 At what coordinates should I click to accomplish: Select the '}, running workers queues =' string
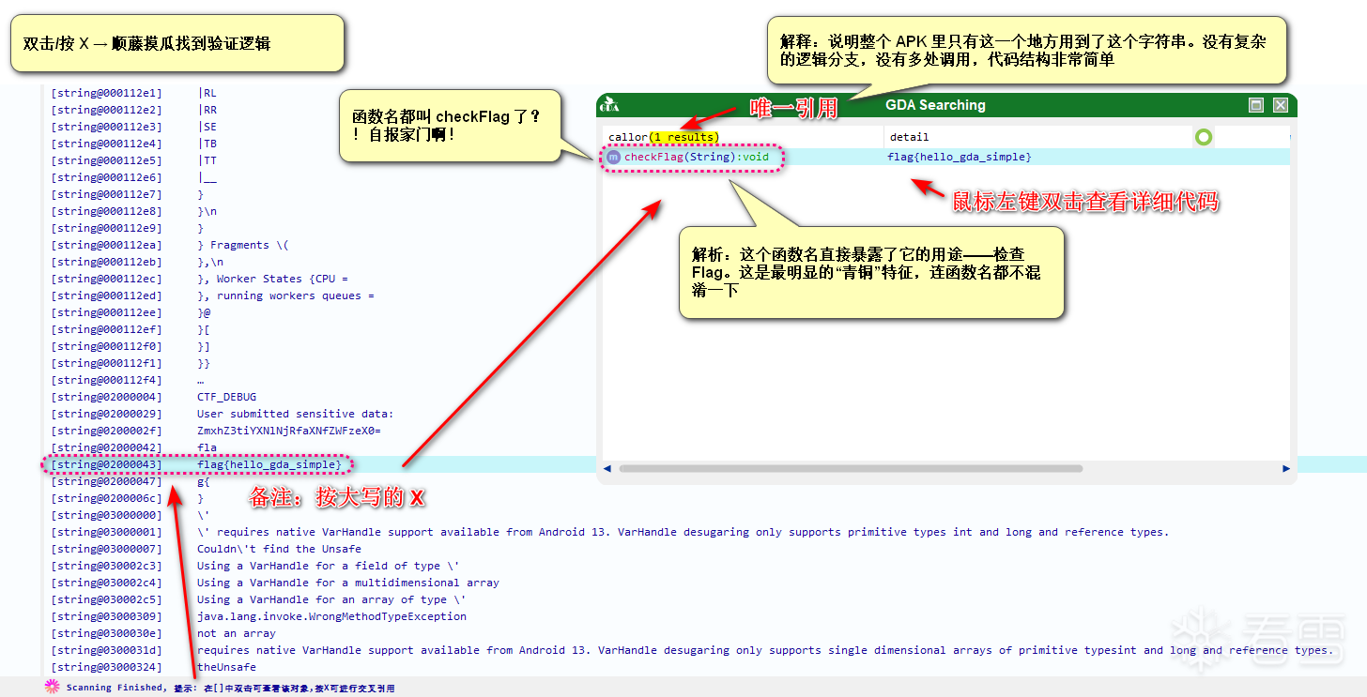[285, 295]
